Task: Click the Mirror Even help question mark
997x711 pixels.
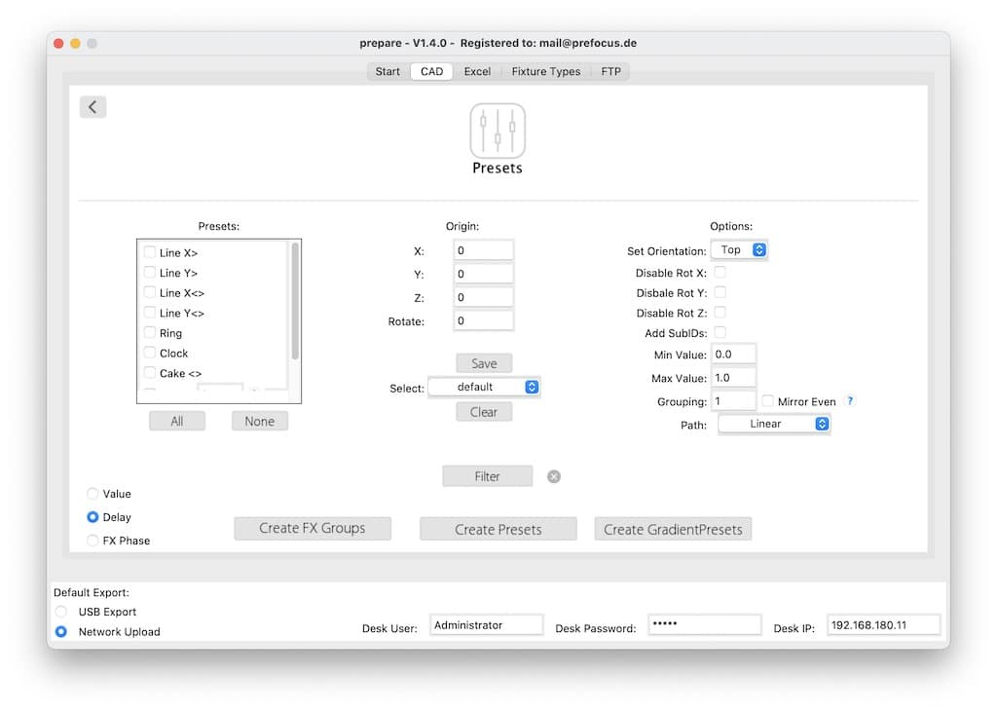Action: [x=850, y=401]
